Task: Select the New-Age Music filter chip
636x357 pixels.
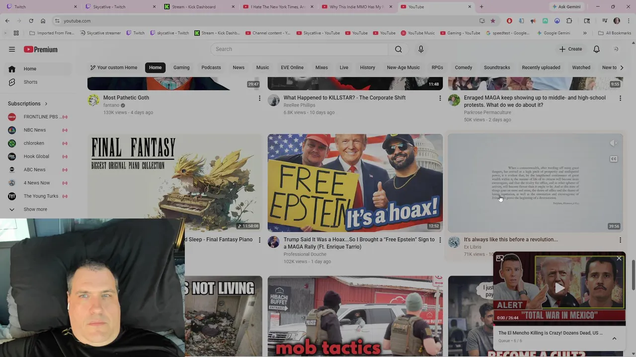Action: point(403,67)
